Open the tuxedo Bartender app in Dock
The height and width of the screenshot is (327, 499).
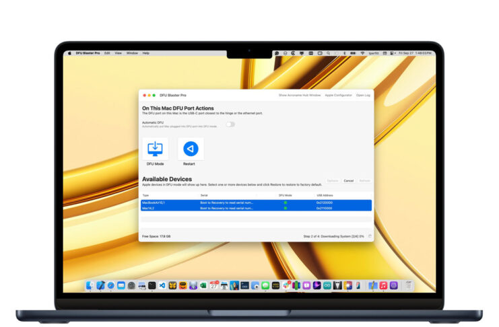(x=337, y=285)
